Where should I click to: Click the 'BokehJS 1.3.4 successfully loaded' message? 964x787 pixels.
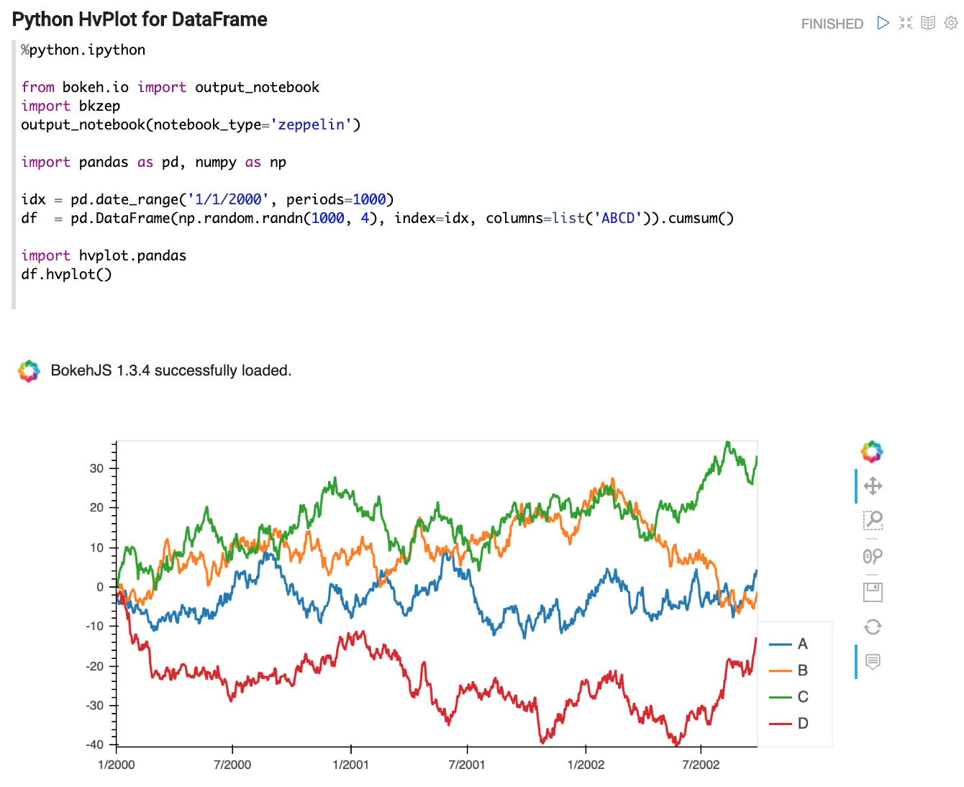(170, 370)
